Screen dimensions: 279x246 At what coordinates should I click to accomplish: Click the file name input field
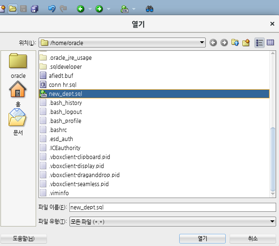coord(173,207)
